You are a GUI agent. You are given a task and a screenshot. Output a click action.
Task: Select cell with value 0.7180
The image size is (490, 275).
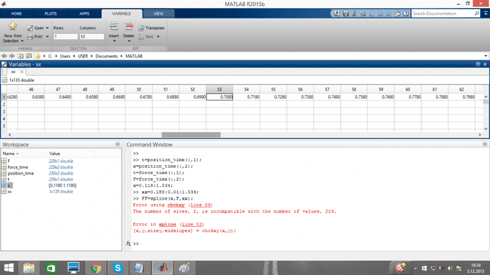click(x=246, y=97)
